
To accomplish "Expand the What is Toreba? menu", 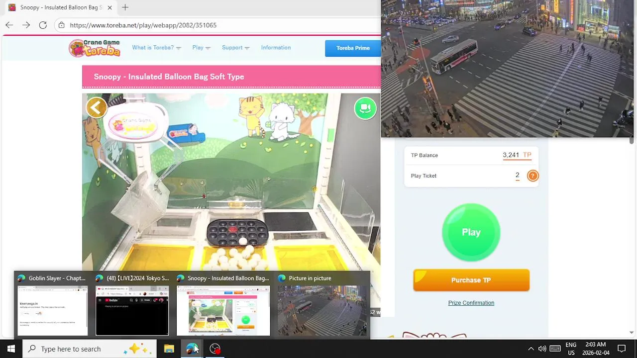I will (x=156, y=48).
